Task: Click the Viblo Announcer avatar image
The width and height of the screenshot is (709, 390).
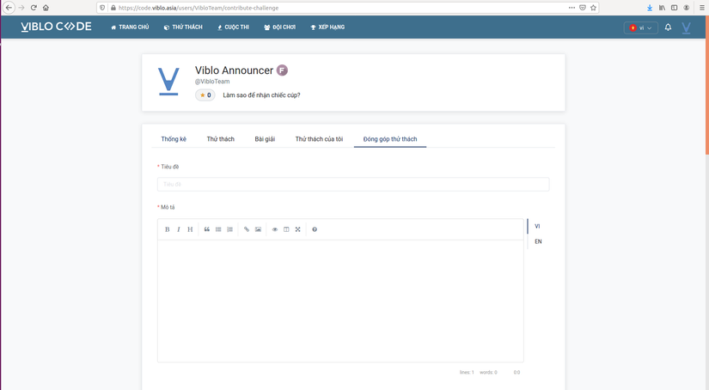Action: coord(168,82)
